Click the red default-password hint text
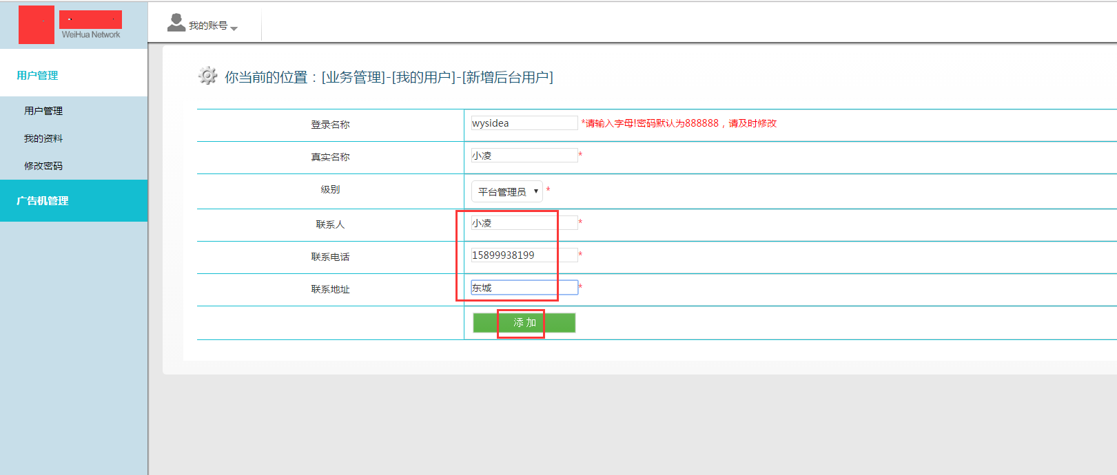 (x=679, y=123)
